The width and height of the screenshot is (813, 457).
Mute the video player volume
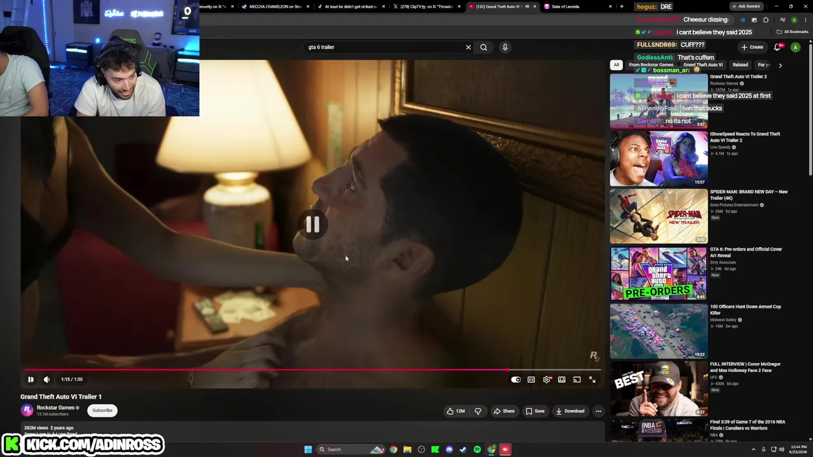pos(46,380)
